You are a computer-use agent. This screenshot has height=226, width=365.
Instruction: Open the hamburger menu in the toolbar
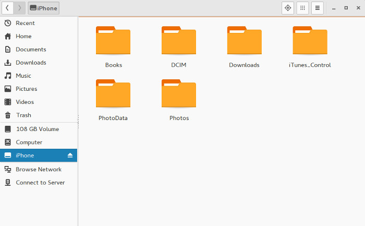[x=317, y=8]
